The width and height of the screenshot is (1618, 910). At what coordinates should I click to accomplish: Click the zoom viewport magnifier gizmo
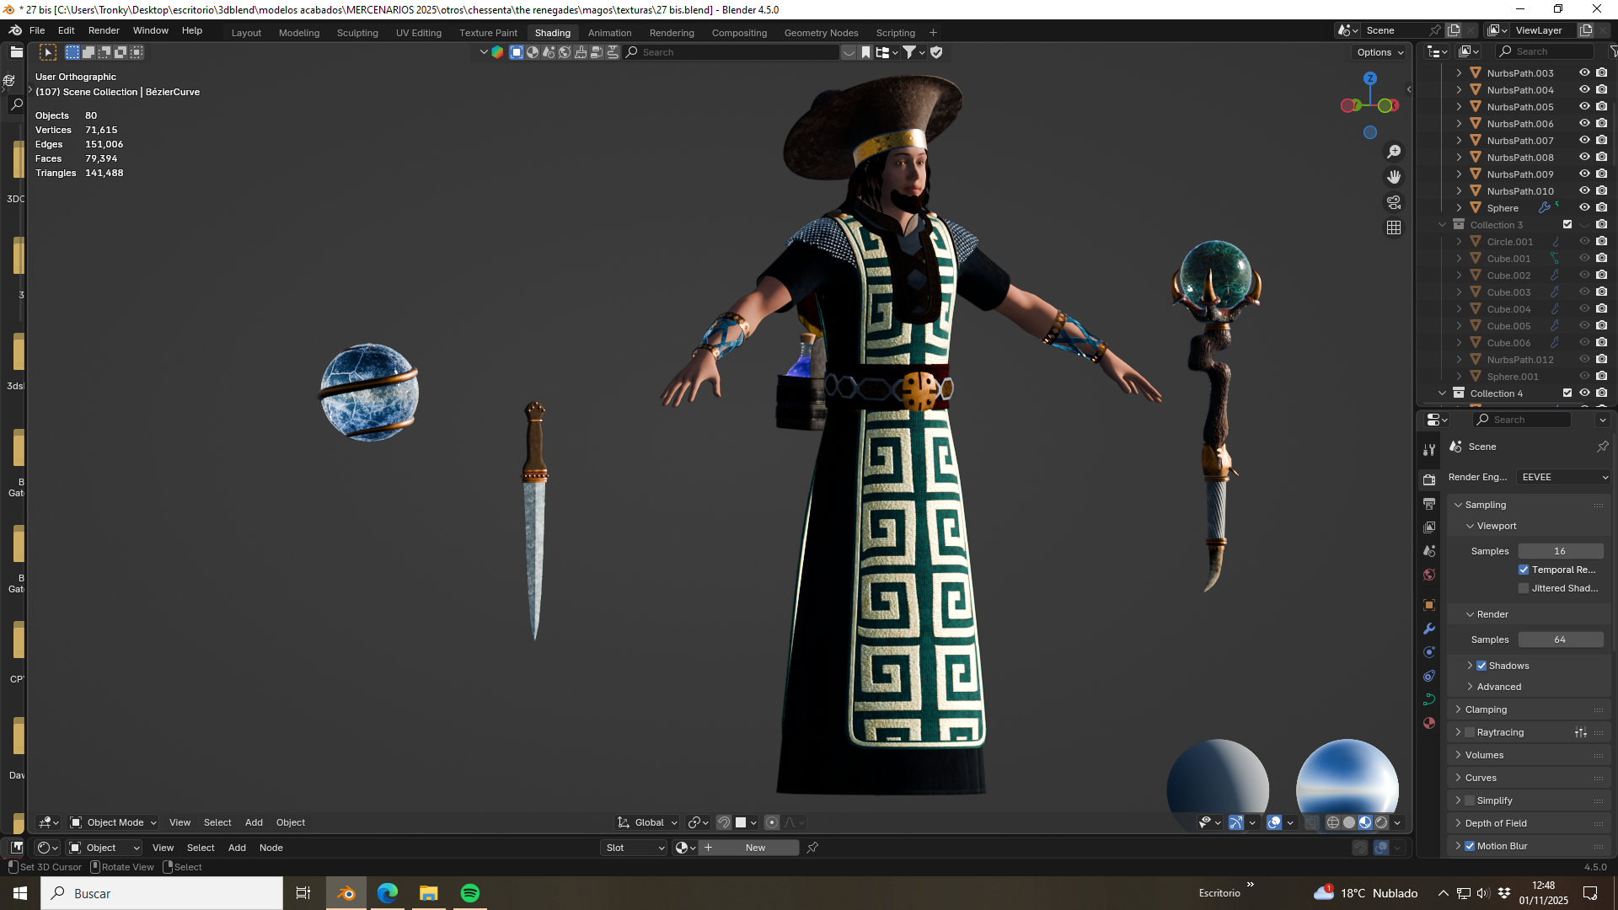click(x=1394, y=152)
